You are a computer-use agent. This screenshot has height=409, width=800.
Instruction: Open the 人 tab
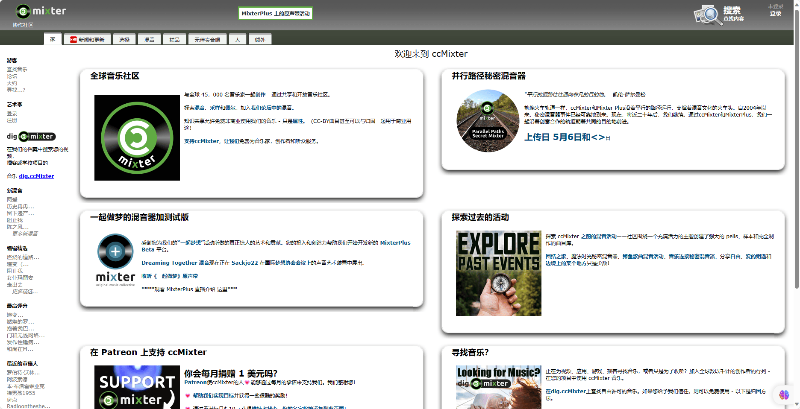[238, 39]
